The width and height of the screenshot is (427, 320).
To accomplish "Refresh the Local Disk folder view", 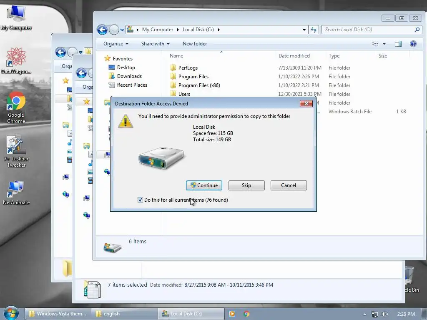I will pos(314,30).
